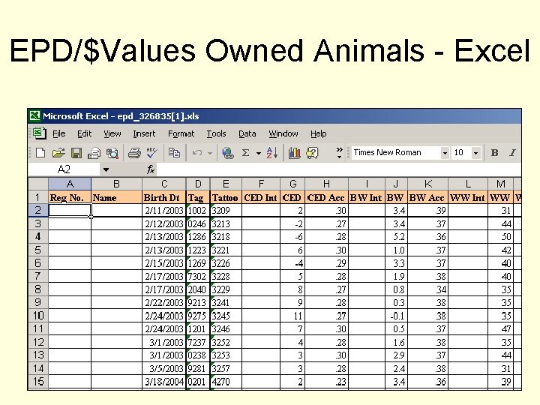Open the Format menu
The width and height of the screenshot is (540, 405).
click(181, 133)
